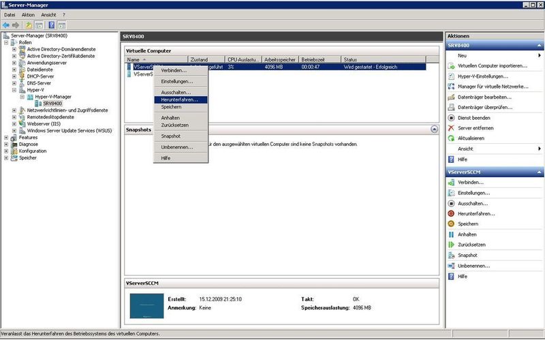Viewport: 545px width, 340px height.
Task: Choose Snapshot in the context menu
Action: click(181, 136)
